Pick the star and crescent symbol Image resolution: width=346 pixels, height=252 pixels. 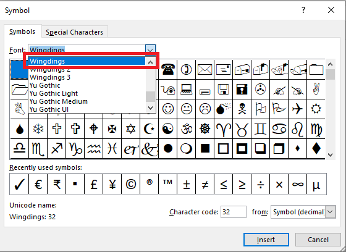[149, 129]
